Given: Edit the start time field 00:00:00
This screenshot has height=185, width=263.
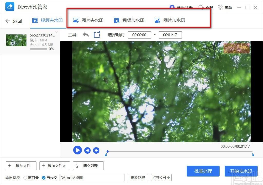Looking at the screenshot, I should [139, 35].
